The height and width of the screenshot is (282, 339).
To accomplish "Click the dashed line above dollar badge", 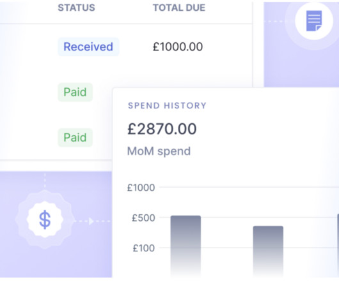I will (x=45, y=181).
